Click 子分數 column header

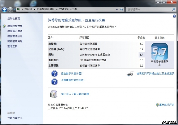tap(141, 38)
